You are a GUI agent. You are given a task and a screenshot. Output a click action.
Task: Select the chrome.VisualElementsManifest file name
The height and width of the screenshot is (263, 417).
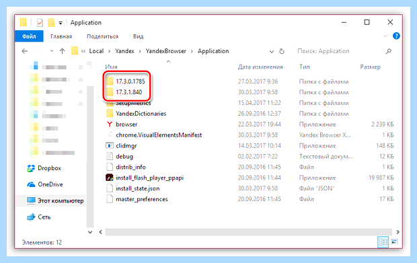(x=159, y=135)
